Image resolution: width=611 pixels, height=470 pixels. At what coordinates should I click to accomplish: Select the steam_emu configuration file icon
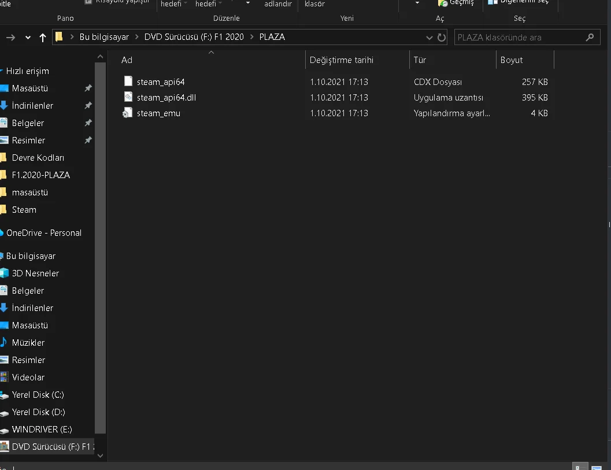pos(127,113)
